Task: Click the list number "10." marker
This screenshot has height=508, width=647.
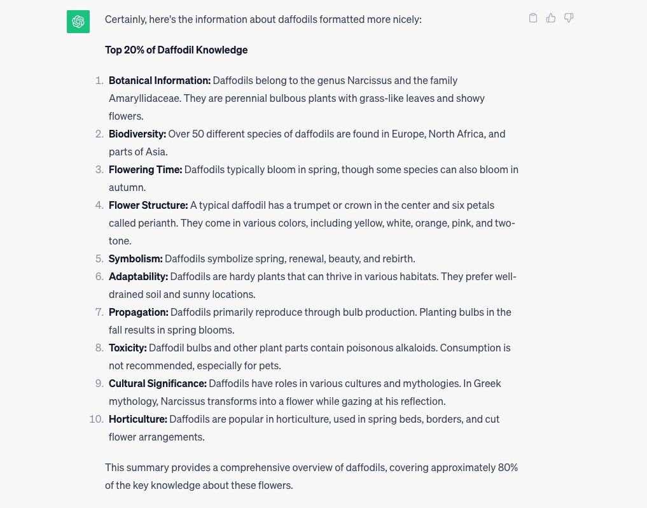Action: [96, 419]
